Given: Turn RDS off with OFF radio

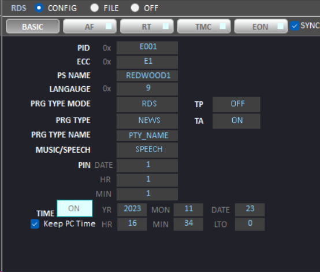Looking at the screenshot, I should coord(135,8).
